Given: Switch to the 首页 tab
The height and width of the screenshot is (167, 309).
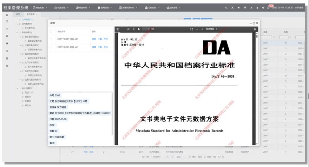Looking at the screenshot, I should pyautogui.click(x=18, y=14).
